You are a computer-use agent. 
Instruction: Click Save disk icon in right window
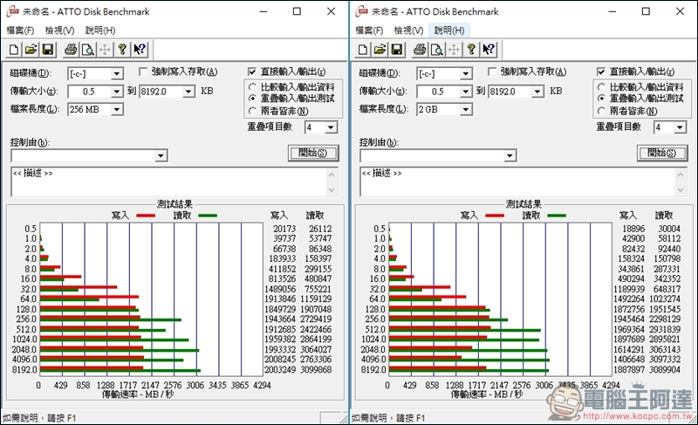pos(397,50)
